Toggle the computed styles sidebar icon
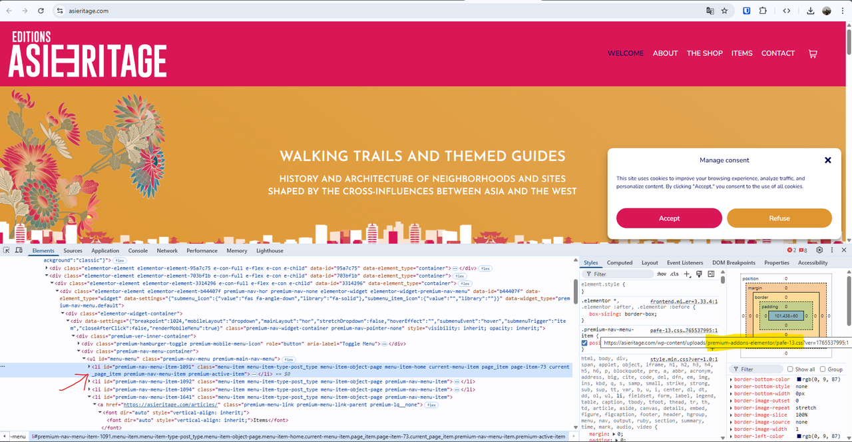Screen dimensions: 852x442 tap(711, 274)
